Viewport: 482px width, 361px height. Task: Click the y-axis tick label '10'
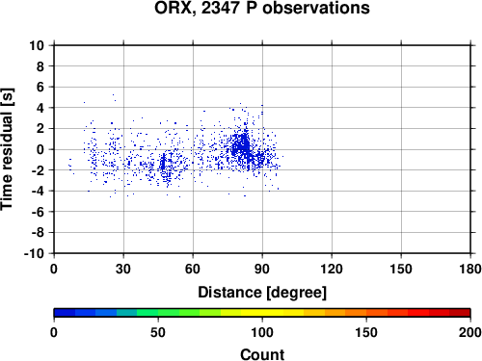[x=37, y=45]
